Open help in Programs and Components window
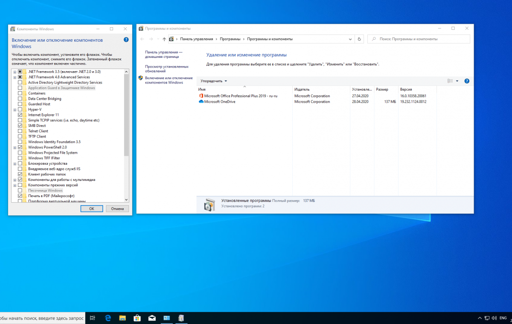Viewport: 512px width, 324px height. coord(467,81)
